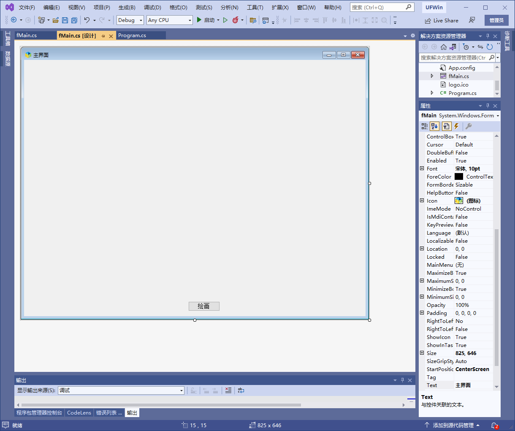
Task: Open the 调试(D) menu
Action: [x=152, y=8]
